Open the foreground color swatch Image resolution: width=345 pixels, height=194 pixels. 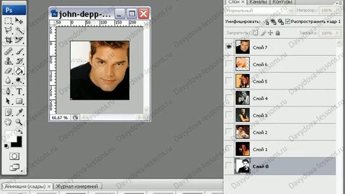point(10,136)
